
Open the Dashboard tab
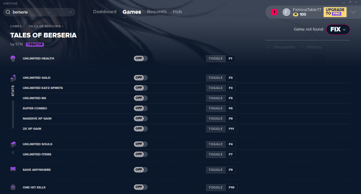click(x=104, y=12)
